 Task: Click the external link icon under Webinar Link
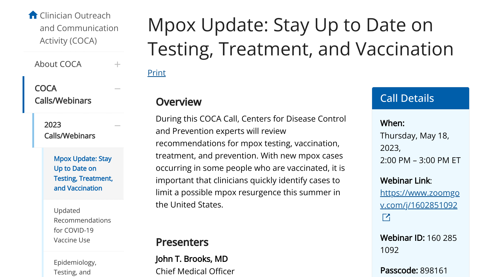(x=386, y=217)
